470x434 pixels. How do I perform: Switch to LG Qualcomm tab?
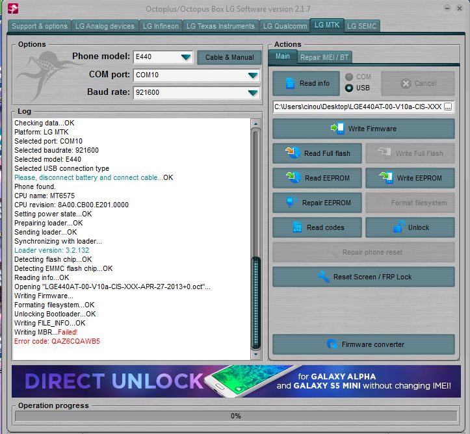[285, 26]
